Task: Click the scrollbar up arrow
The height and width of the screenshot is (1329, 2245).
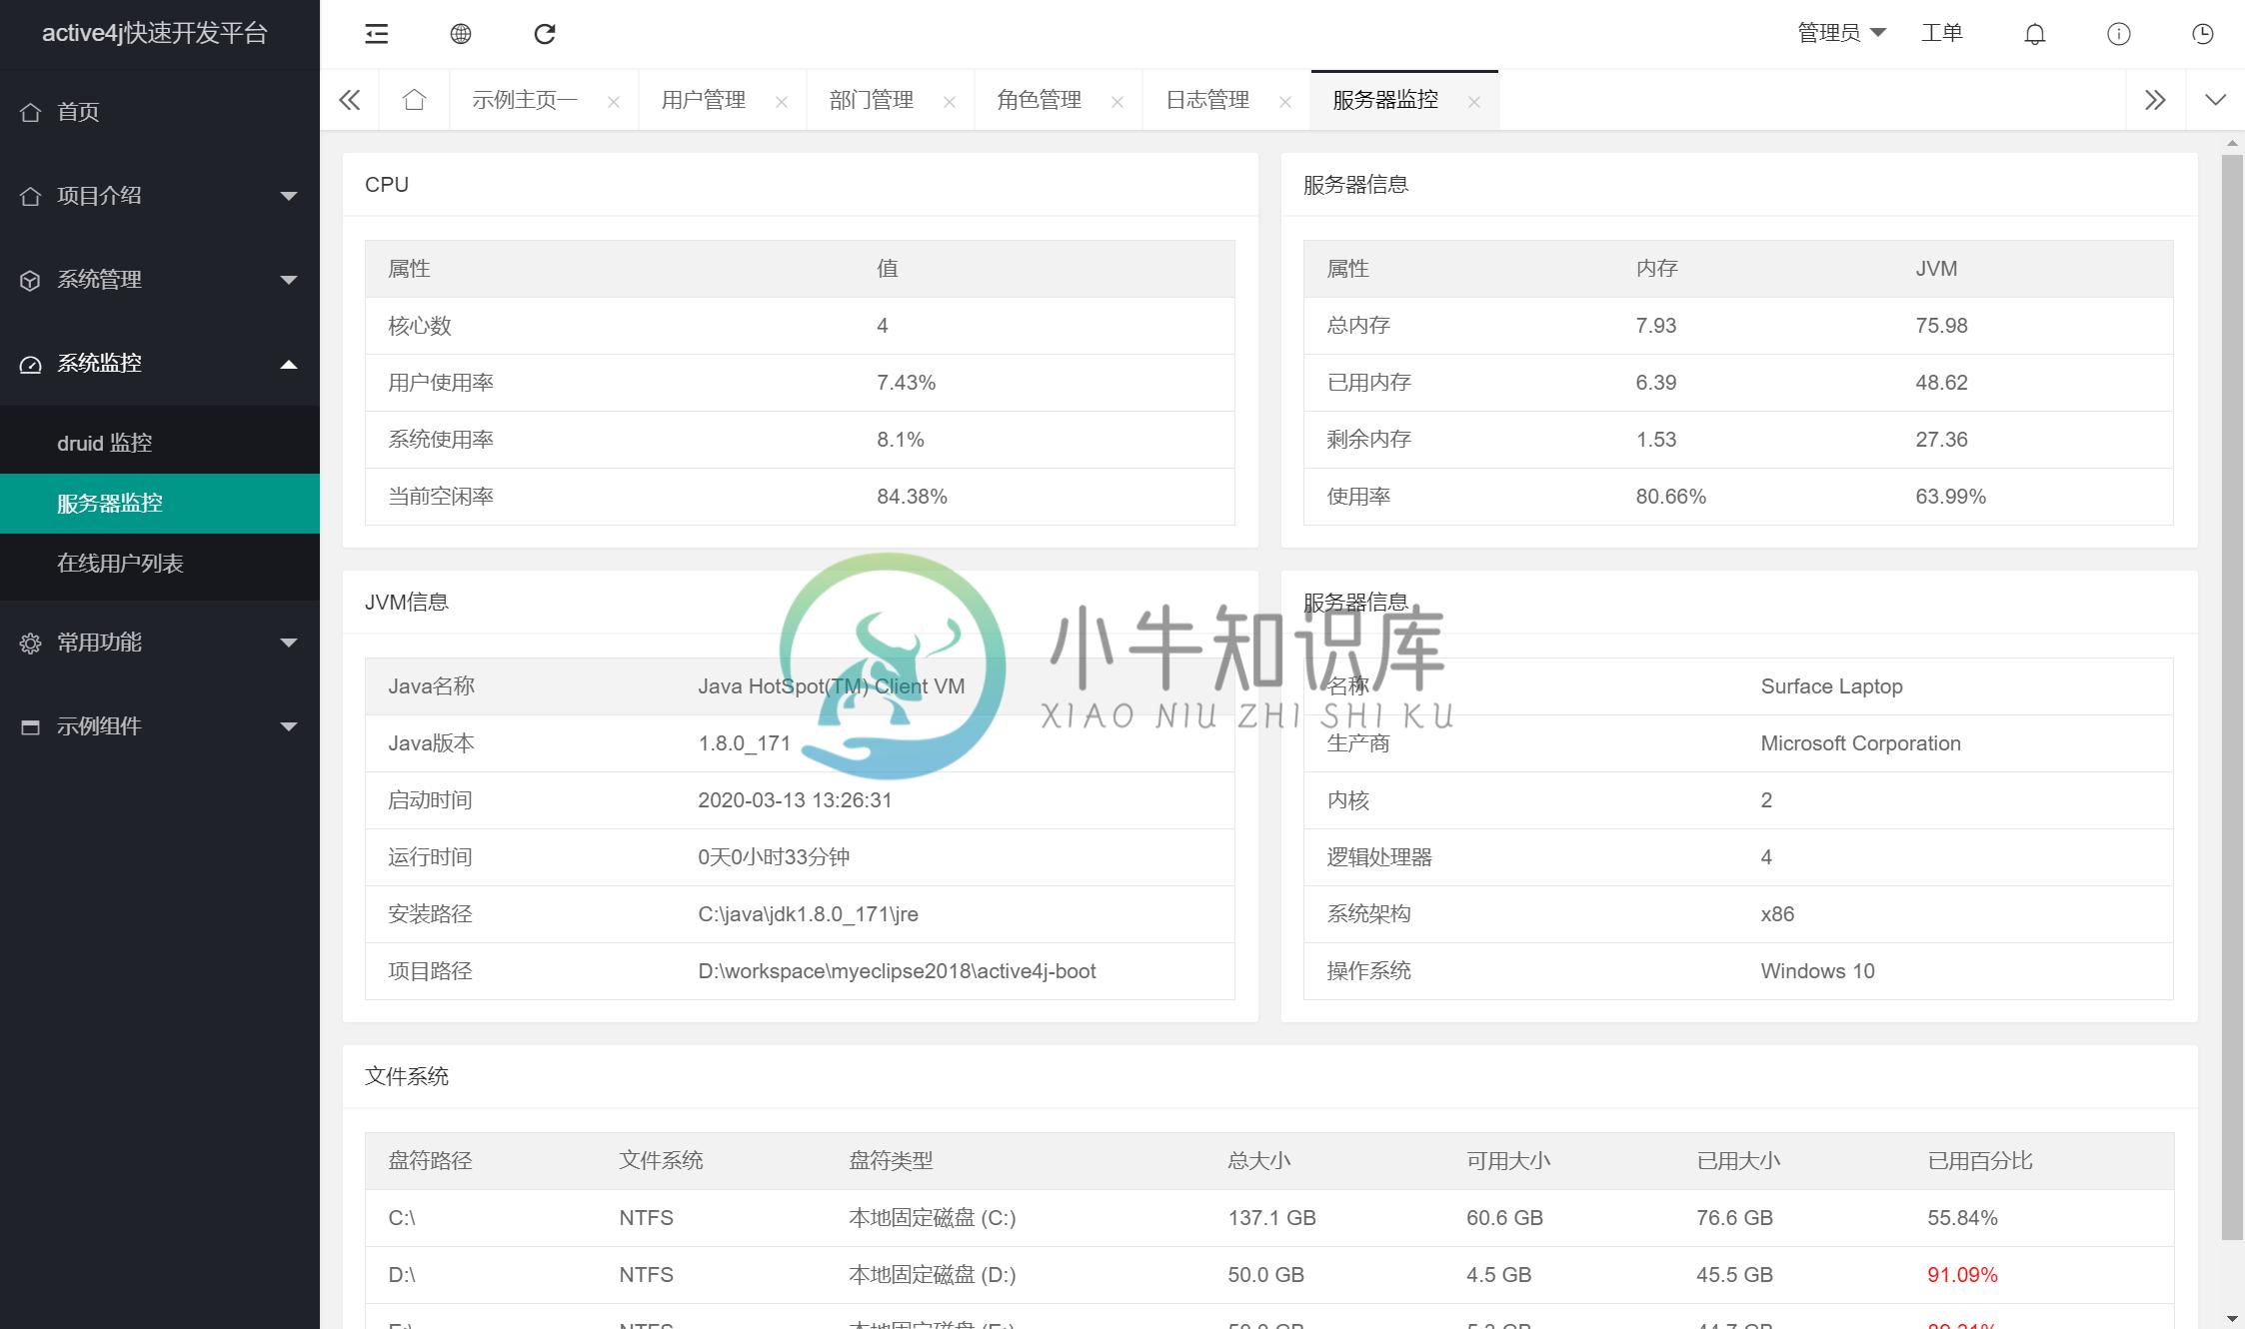Action: tap(2232, 144)
